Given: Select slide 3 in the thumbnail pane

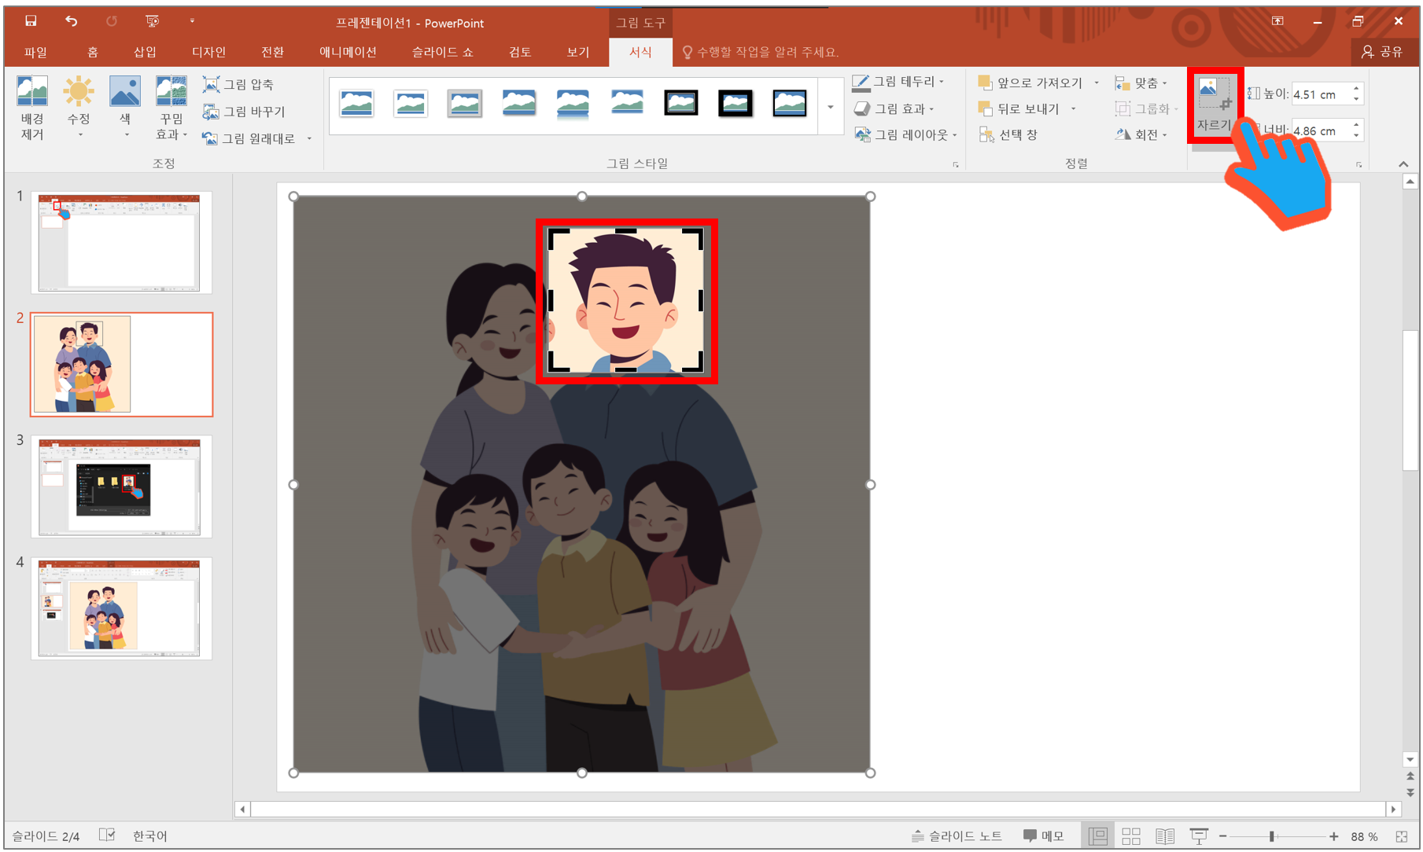Looking at the screenshot, I should coord(121,487).
